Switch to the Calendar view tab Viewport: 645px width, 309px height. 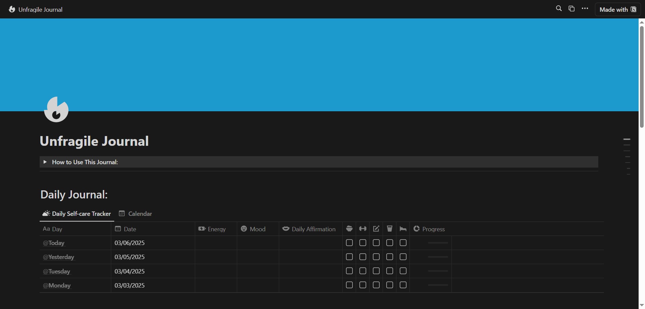[x=136, y=214]
